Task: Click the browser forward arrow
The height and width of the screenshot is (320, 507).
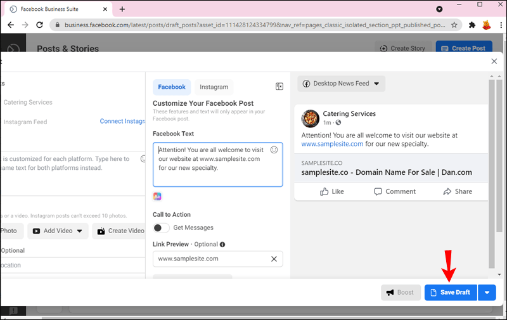Action: point(25,25)
